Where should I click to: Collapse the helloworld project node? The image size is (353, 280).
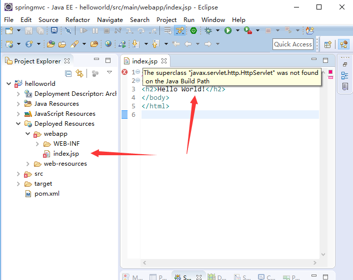[x=9, y=84]
